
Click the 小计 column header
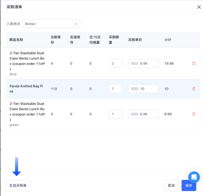pyautogui.click(x=168, y=40)
